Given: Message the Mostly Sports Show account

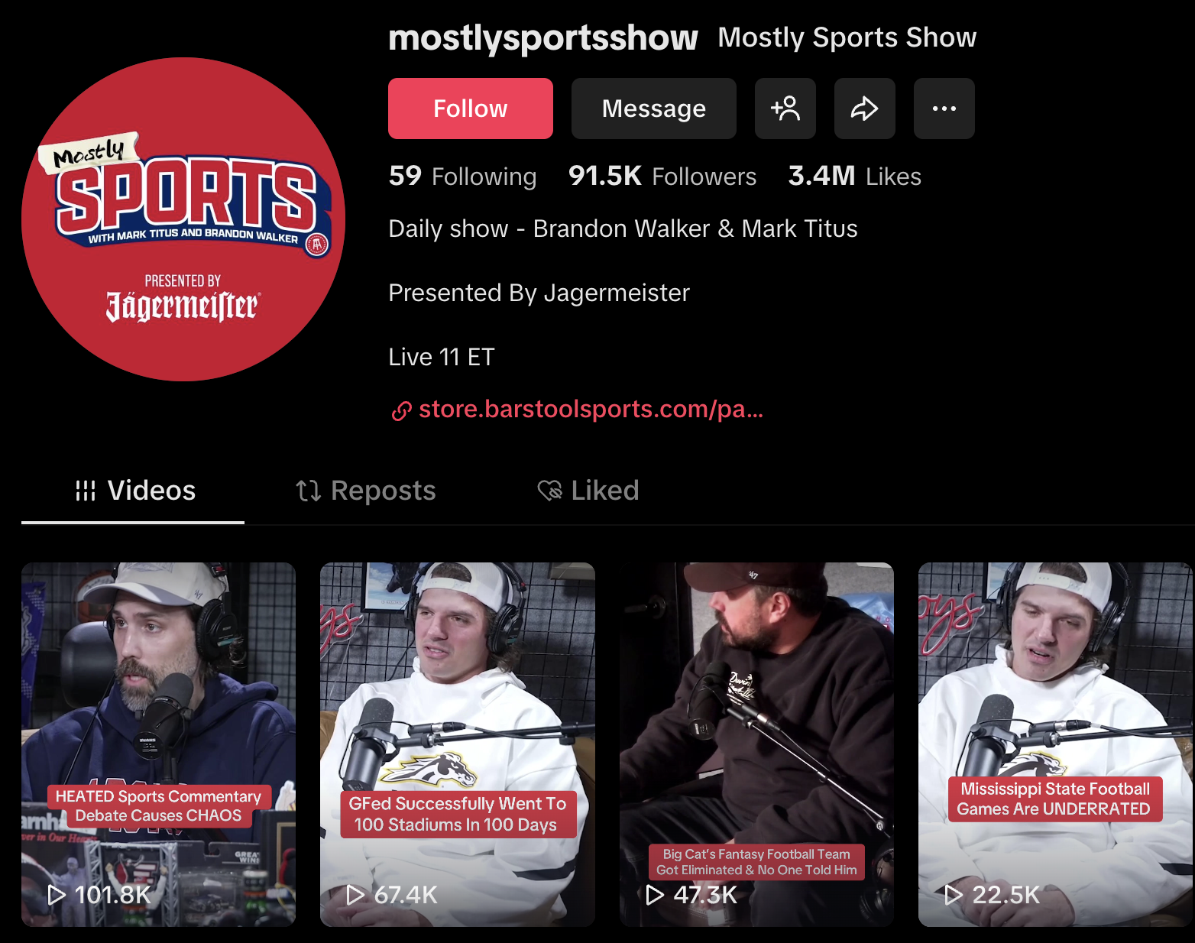Looking at the screenshot, I should click(x=654, y=109).
